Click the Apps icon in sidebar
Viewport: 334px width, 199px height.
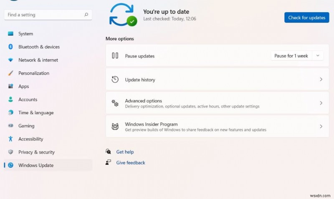click(x=10, y=86)
